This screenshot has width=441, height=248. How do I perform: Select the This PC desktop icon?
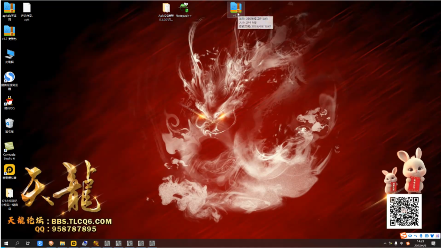[9, 54]
